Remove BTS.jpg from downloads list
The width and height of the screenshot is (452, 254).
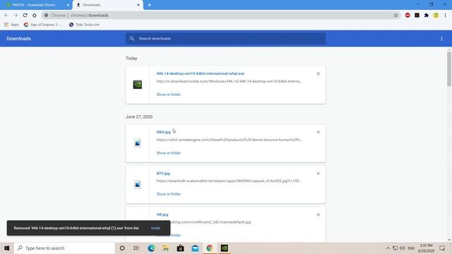pos(319,174)
